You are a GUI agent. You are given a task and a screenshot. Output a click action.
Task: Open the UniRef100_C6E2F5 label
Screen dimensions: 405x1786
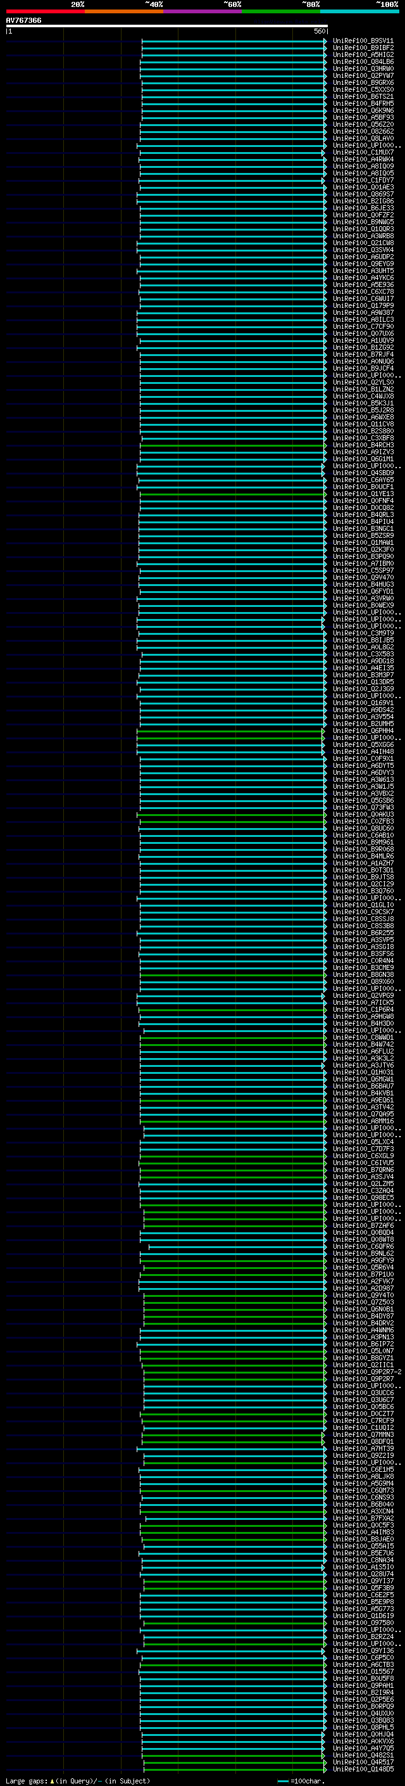363,1595
